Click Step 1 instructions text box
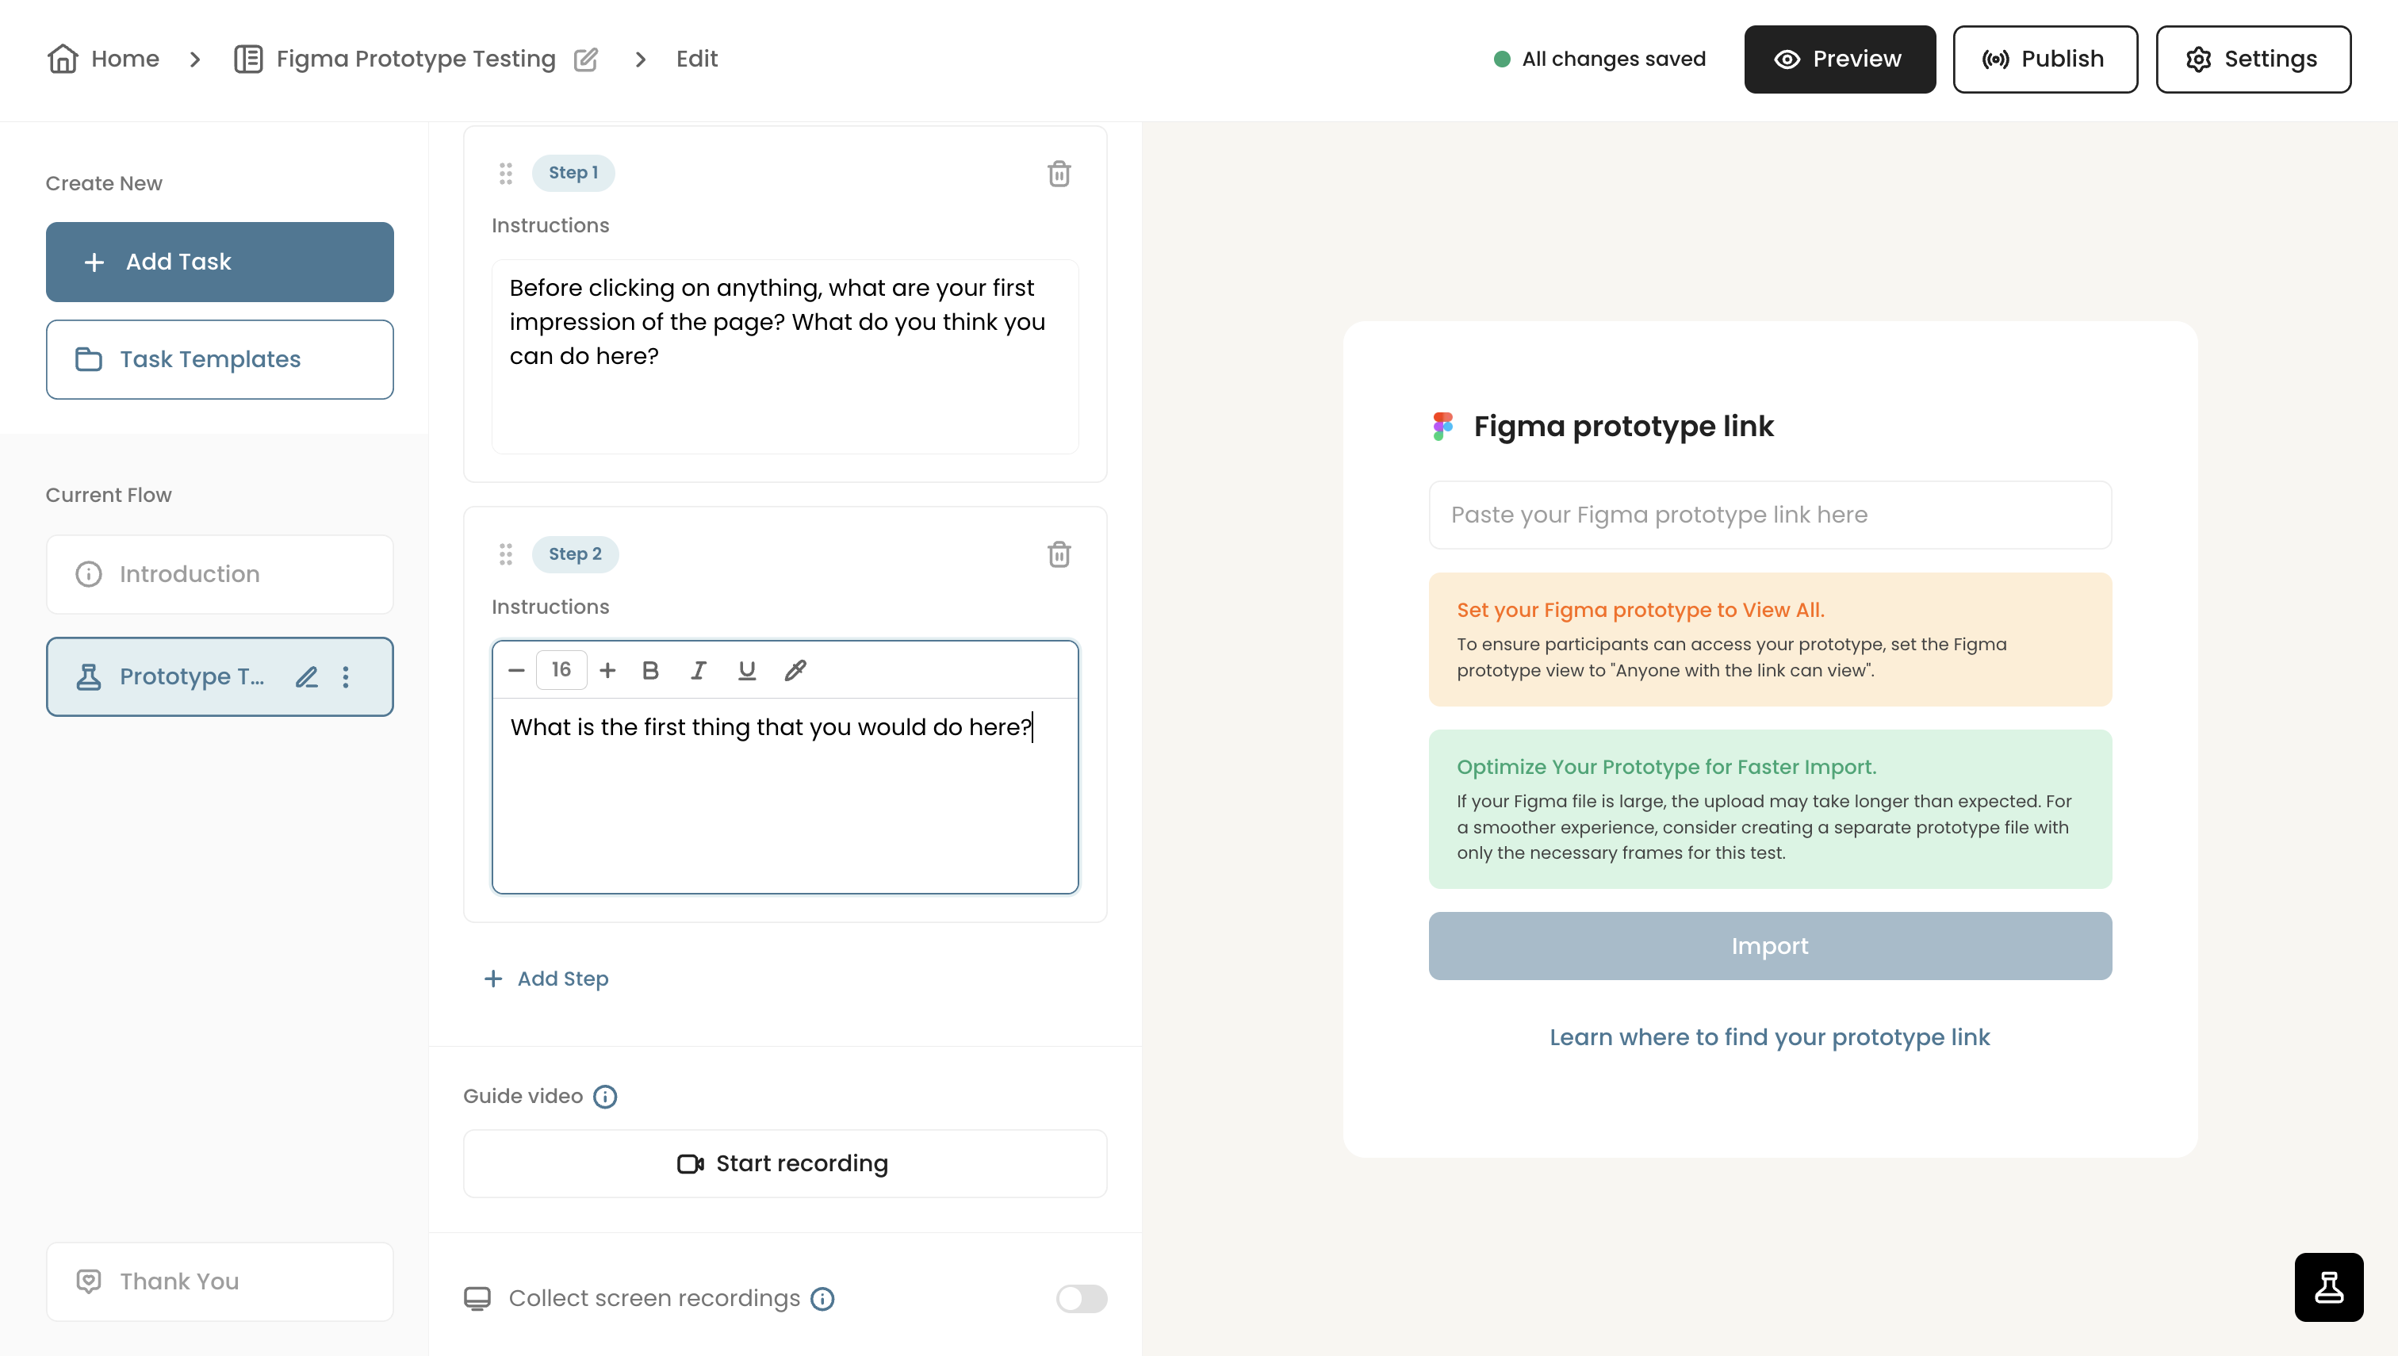Screen dimensions: 2398x1356 pos(785,357)
